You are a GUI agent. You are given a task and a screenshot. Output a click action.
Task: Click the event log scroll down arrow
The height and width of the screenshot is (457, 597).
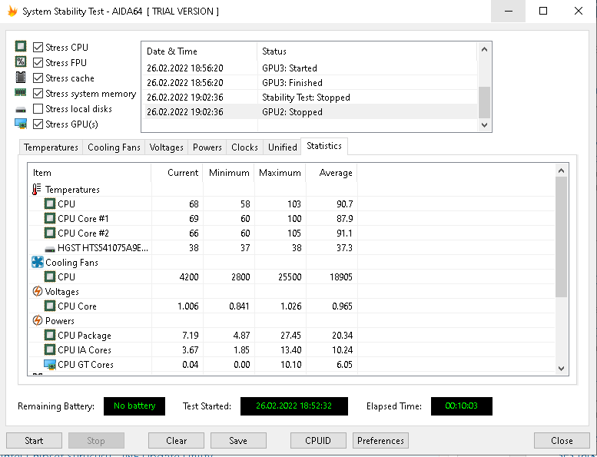pos(484,124)
